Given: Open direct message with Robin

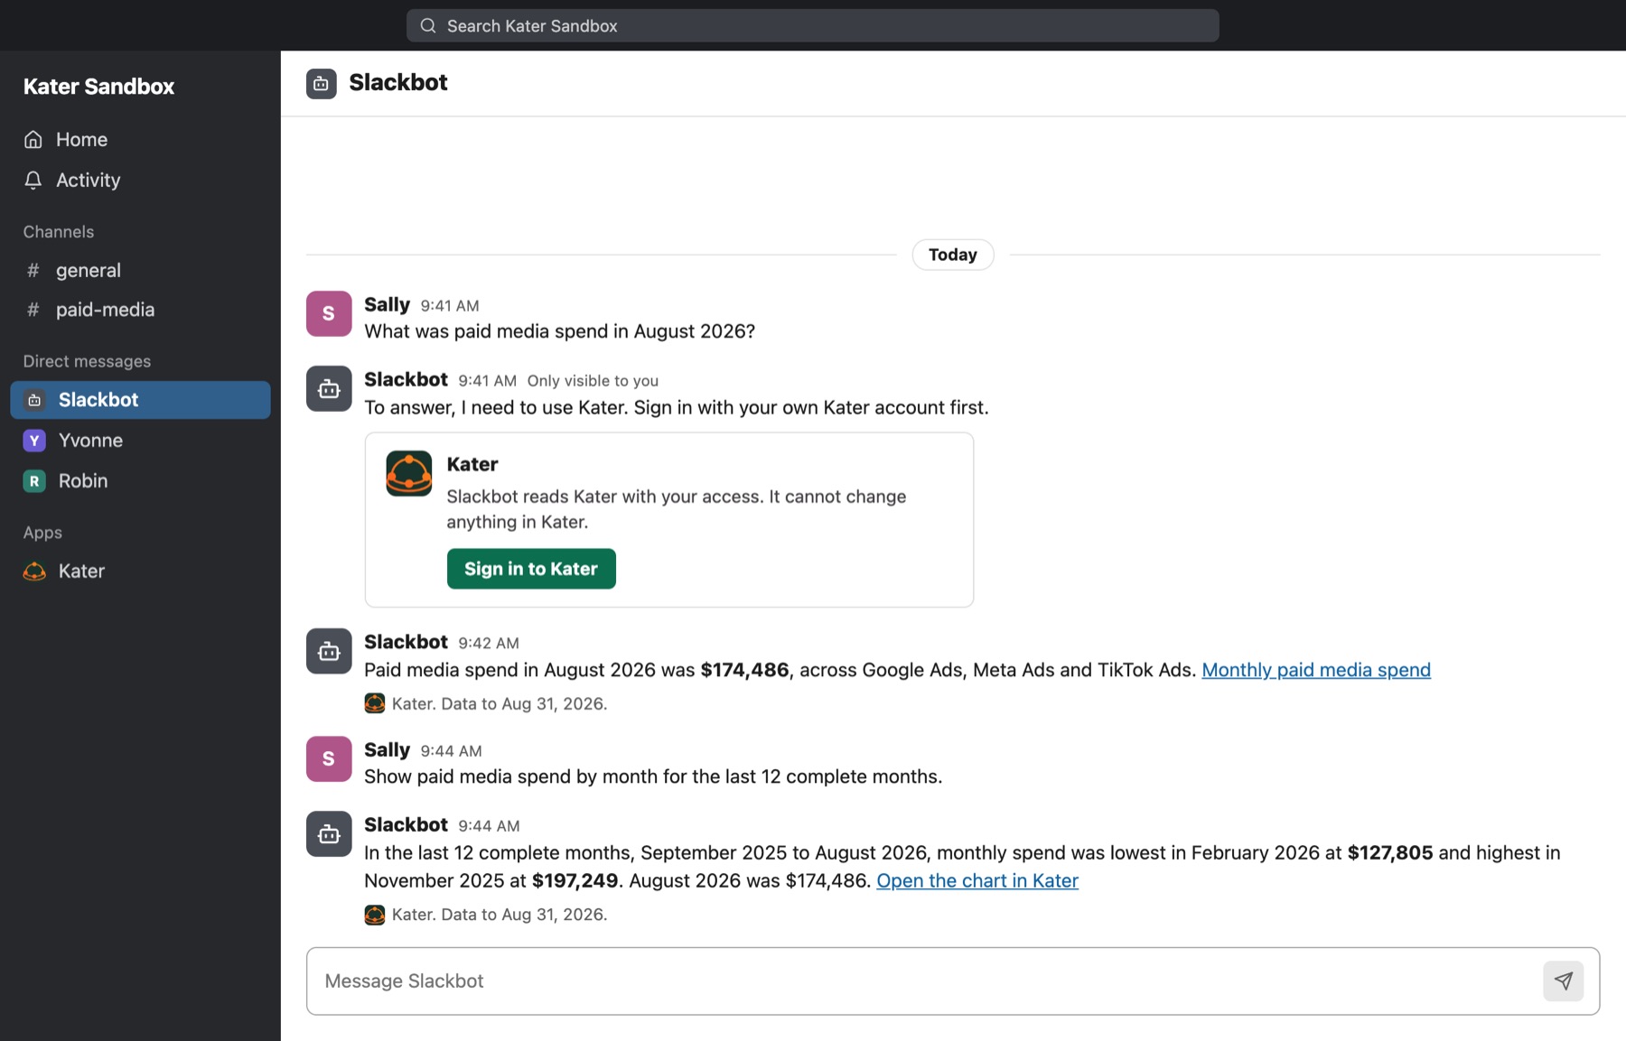Looking at the screenshot, I should 140,481.
